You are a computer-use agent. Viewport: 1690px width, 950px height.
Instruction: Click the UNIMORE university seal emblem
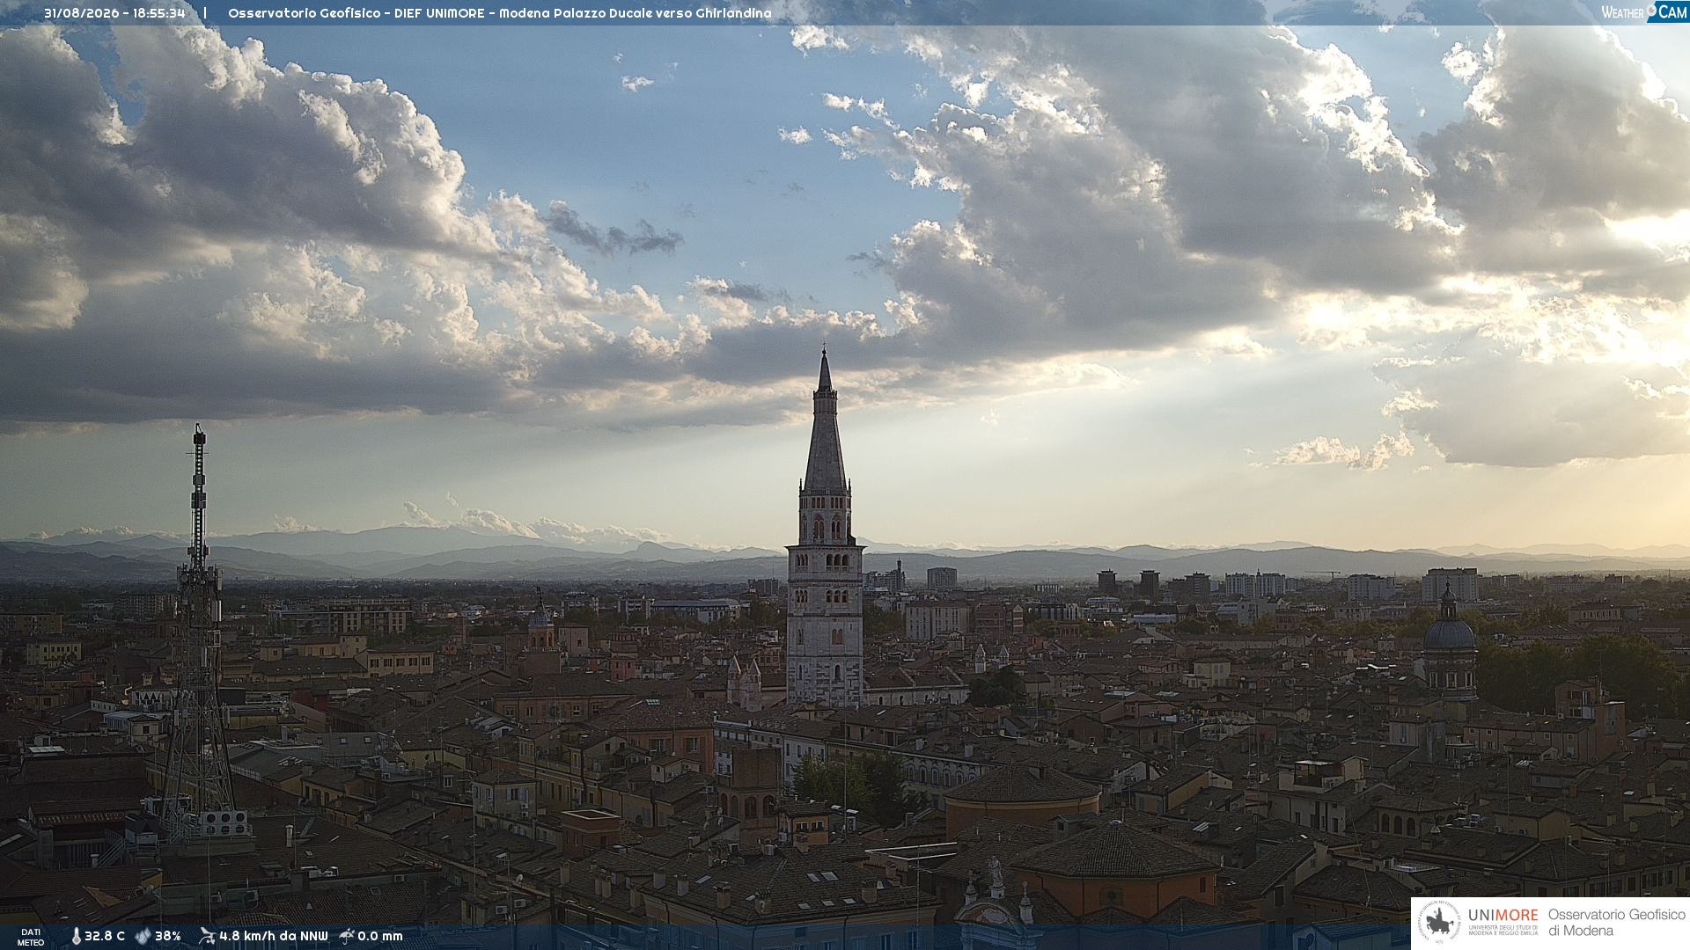pyautogui.click(x=1439, y=924)
